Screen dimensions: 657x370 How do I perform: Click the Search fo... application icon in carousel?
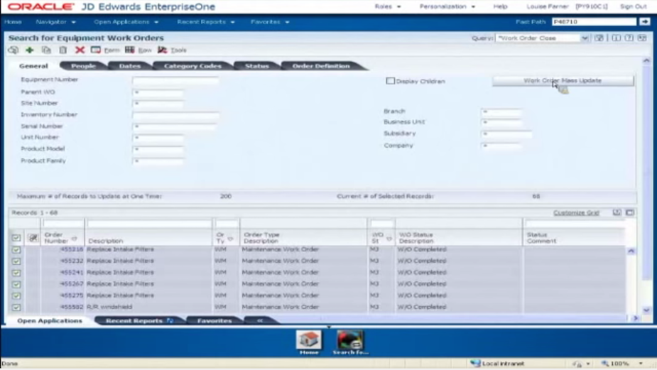(x=350, y=340)
